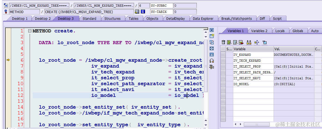
Task: Click the headset services icon beside the editor
Action: pos(212,61)
